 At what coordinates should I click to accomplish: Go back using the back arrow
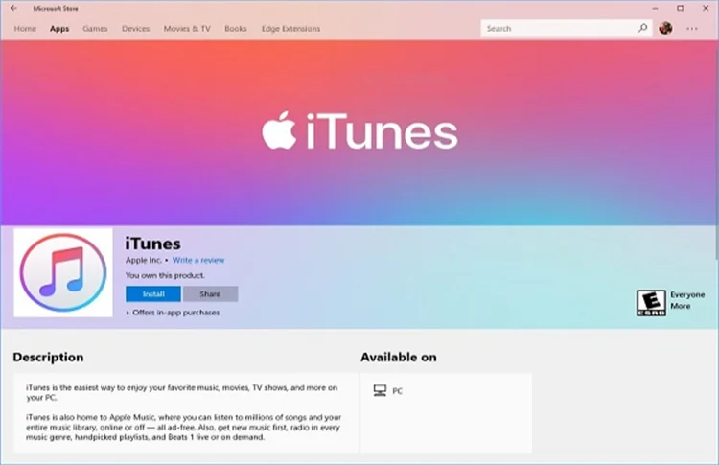13,8
